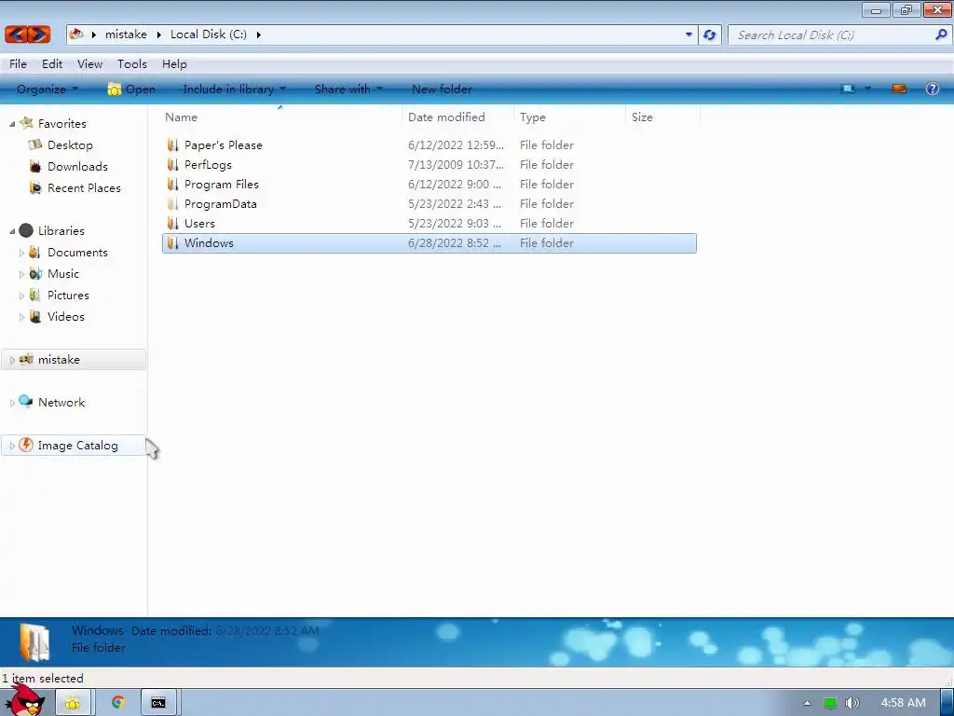Create a New folder
The image size is (954, 716).
442,89
